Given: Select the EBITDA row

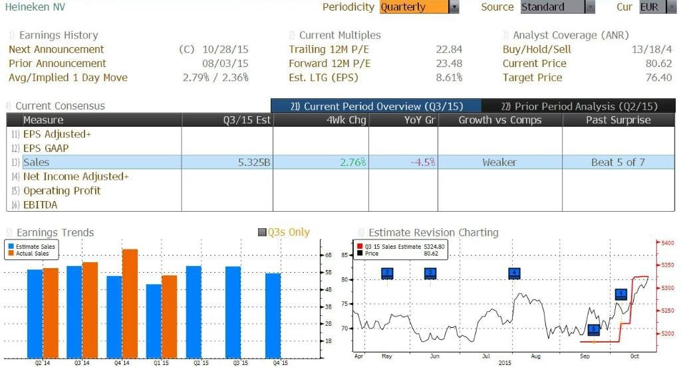Looking at the screenshot, I should (340, 204).
